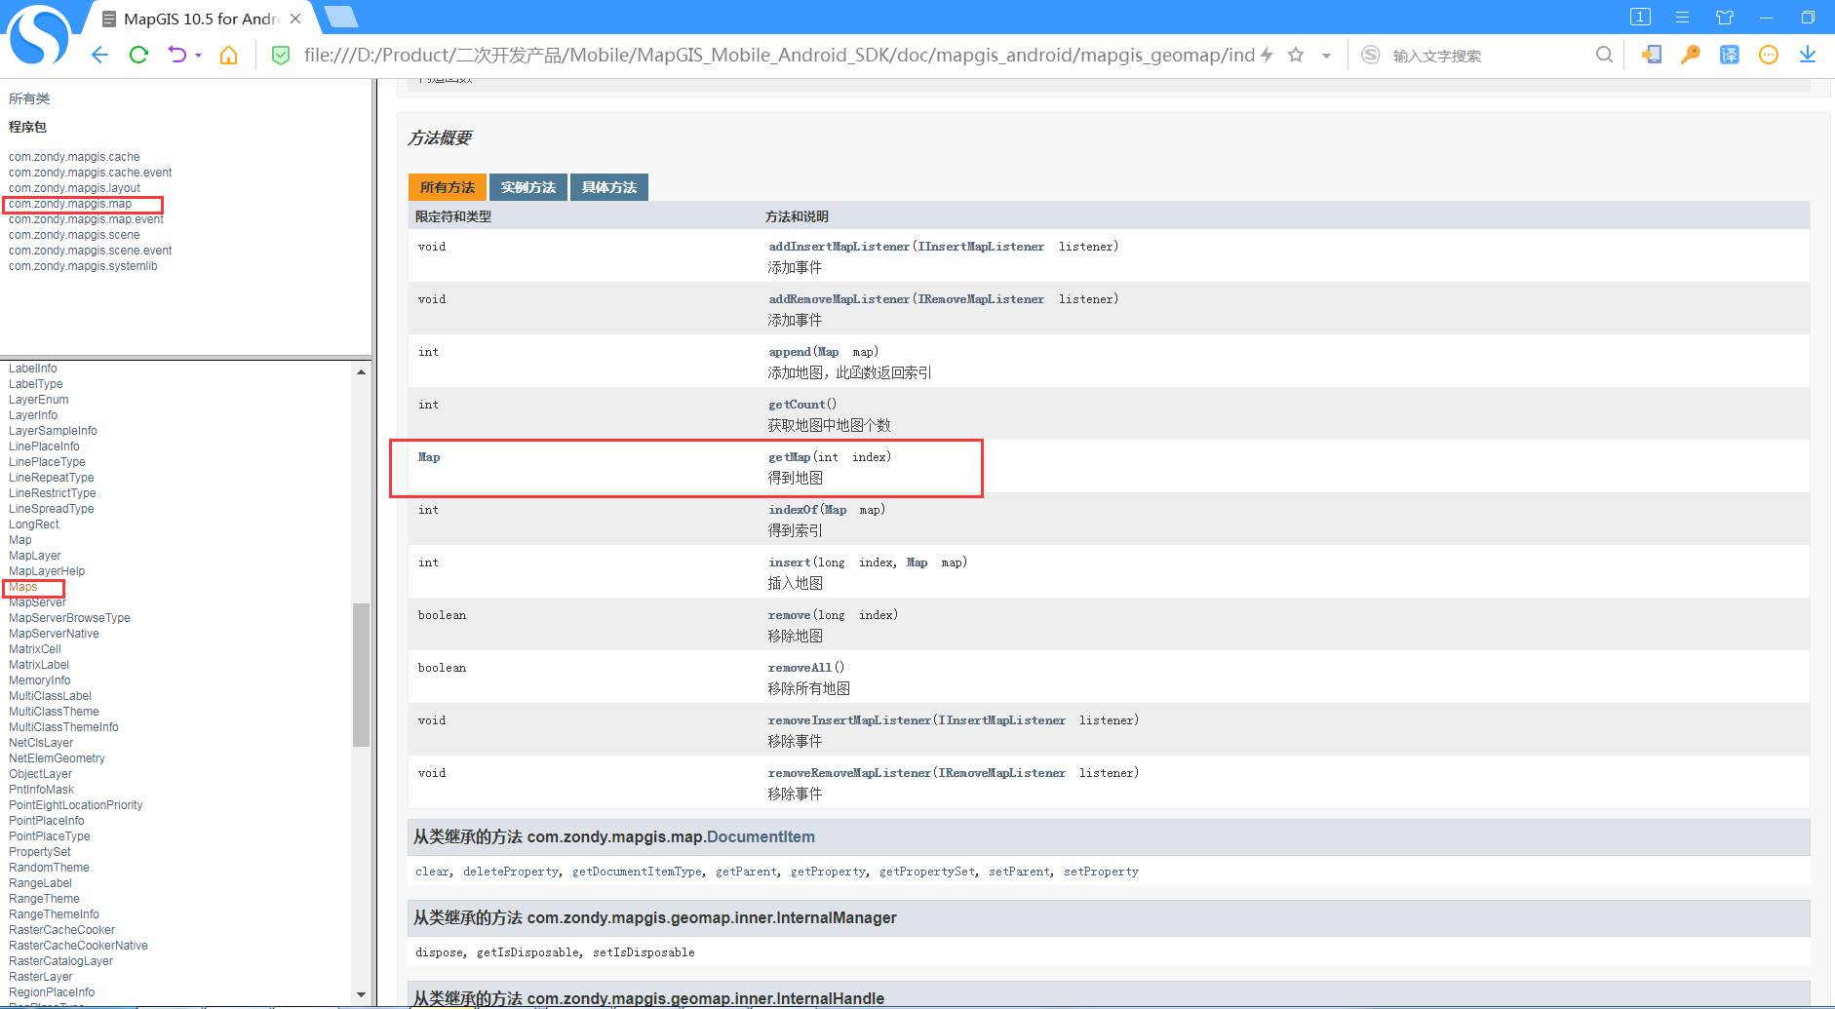
Task: Click class list scrollbar up arrow
Action: click(361, 371)
